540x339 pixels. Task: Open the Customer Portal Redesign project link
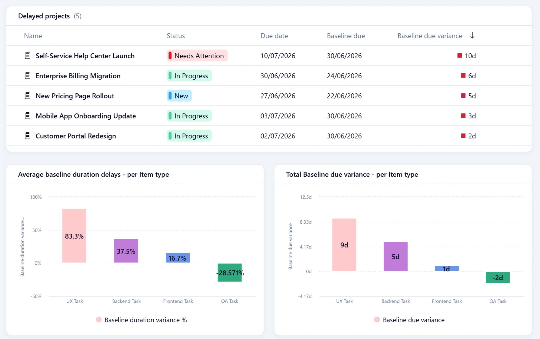(x=76, y=136)
